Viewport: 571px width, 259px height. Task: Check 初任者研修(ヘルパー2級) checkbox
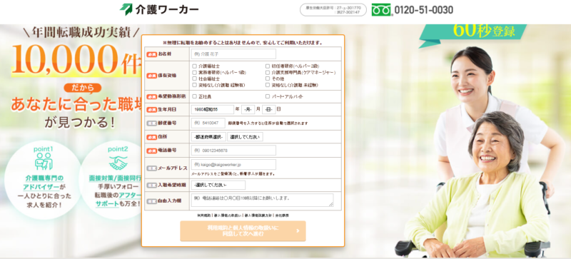[x=267, y=66]
